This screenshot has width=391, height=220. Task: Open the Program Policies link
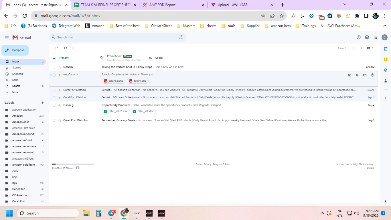[x=222, y=164]
